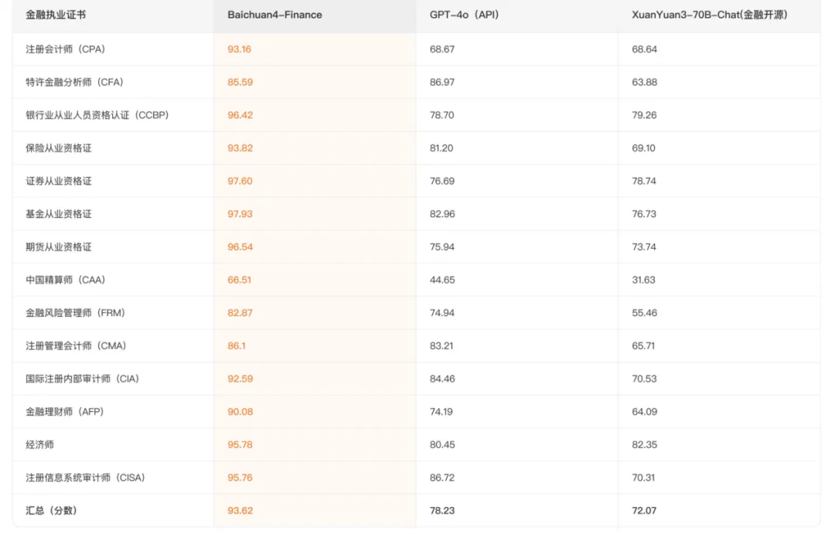Click the GPT-4o total score 78.23
This screenshot has width=835, height=534.
[442, 511]
